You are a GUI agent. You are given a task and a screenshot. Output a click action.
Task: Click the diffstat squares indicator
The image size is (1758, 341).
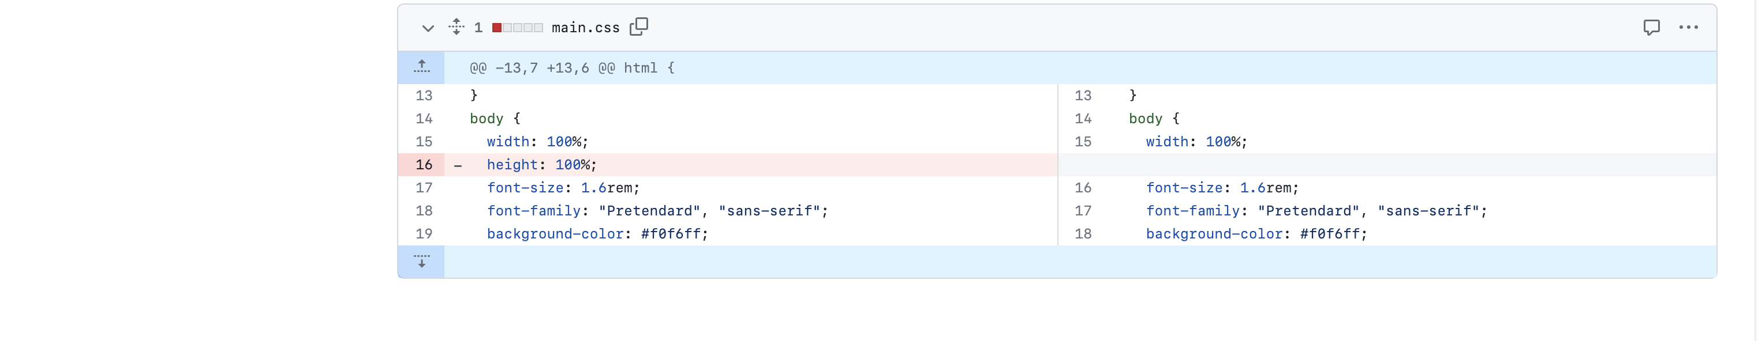[517, 28]
